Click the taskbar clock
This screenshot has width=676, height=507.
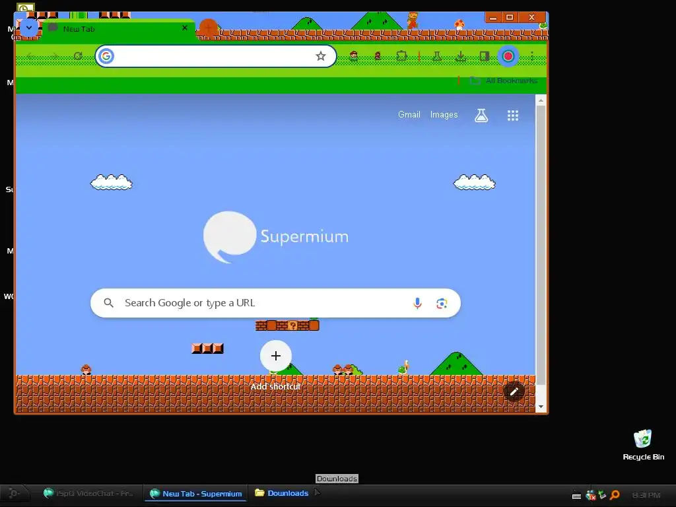646,495
